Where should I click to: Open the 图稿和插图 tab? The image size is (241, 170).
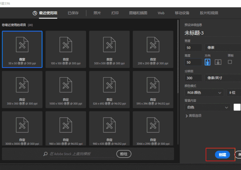(137, 13)
